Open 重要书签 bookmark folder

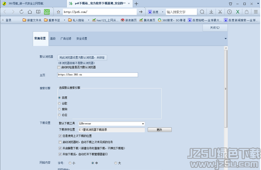[52, 20]
